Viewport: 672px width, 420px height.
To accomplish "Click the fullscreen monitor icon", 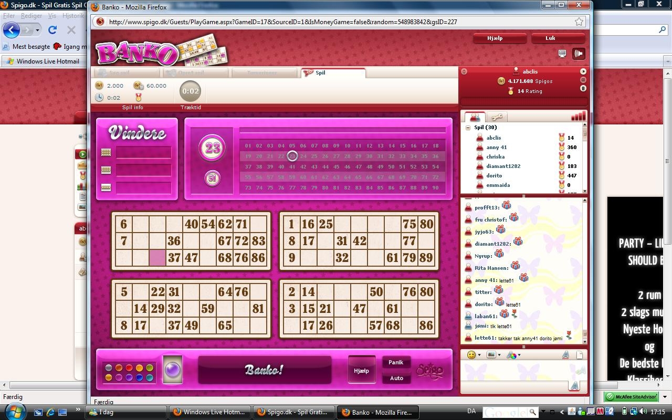I will 562,54.
